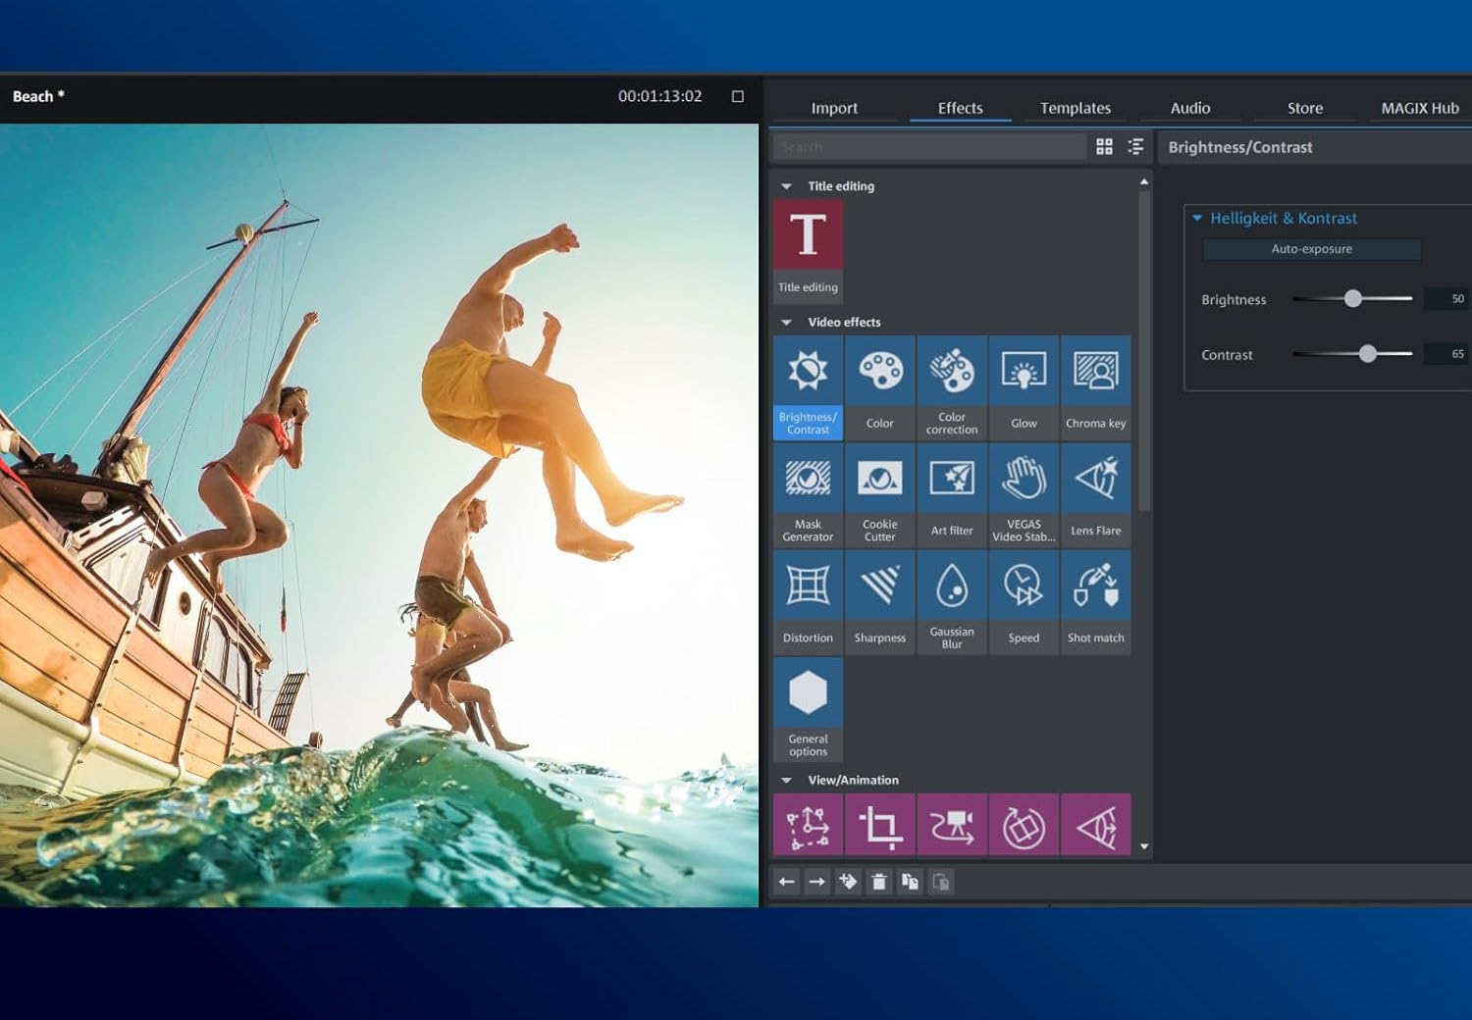Collapse the Helligkeit & Kontrast group
1472x1020 pixels.
1197,219
